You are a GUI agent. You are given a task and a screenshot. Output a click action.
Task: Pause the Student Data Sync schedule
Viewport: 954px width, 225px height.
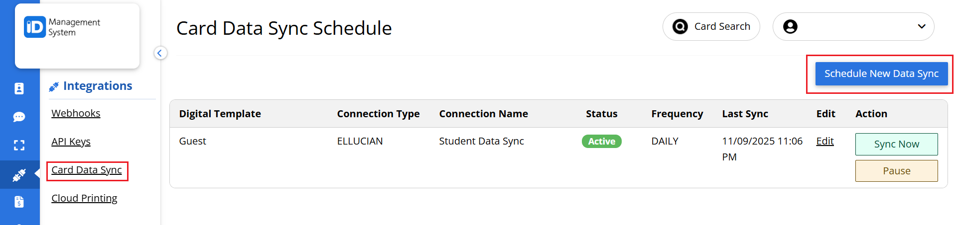point(896,171)
